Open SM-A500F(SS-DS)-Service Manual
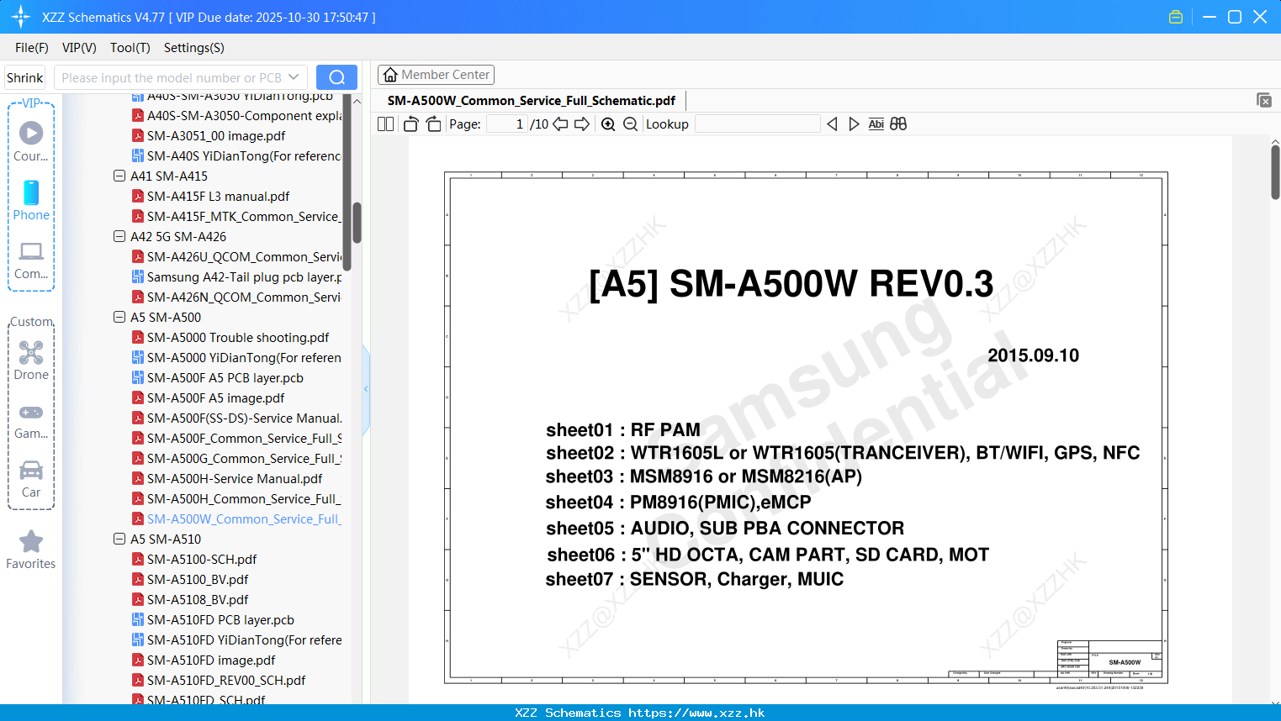 (236, 418)
